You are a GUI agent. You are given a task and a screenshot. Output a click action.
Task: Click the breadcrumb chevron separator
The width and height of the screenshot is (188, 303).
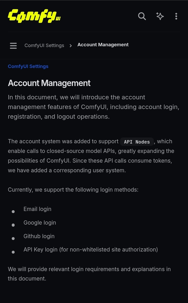70,46
